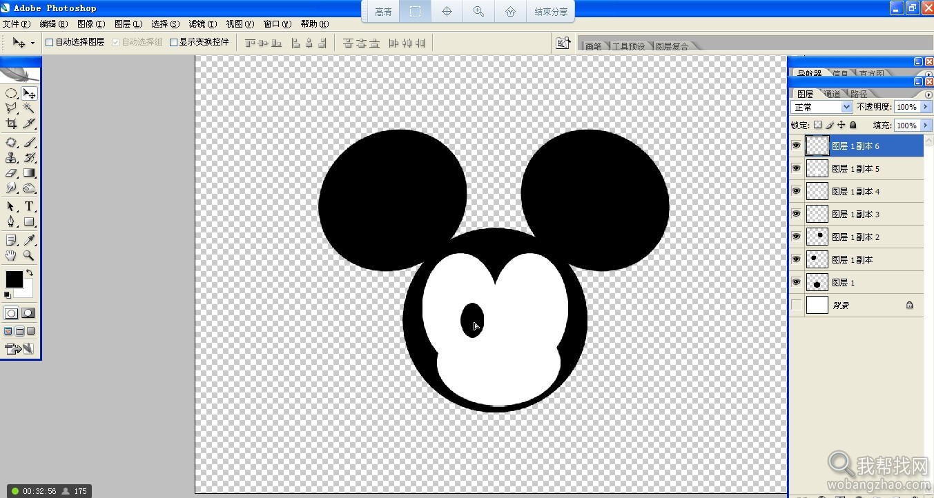Open the 滤镜(T) menu

click(202, 23)
